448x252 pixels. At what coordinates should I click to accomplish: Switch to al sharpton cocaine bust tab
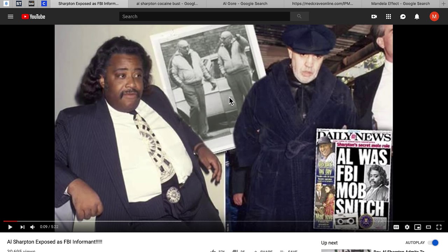[167, 4]
